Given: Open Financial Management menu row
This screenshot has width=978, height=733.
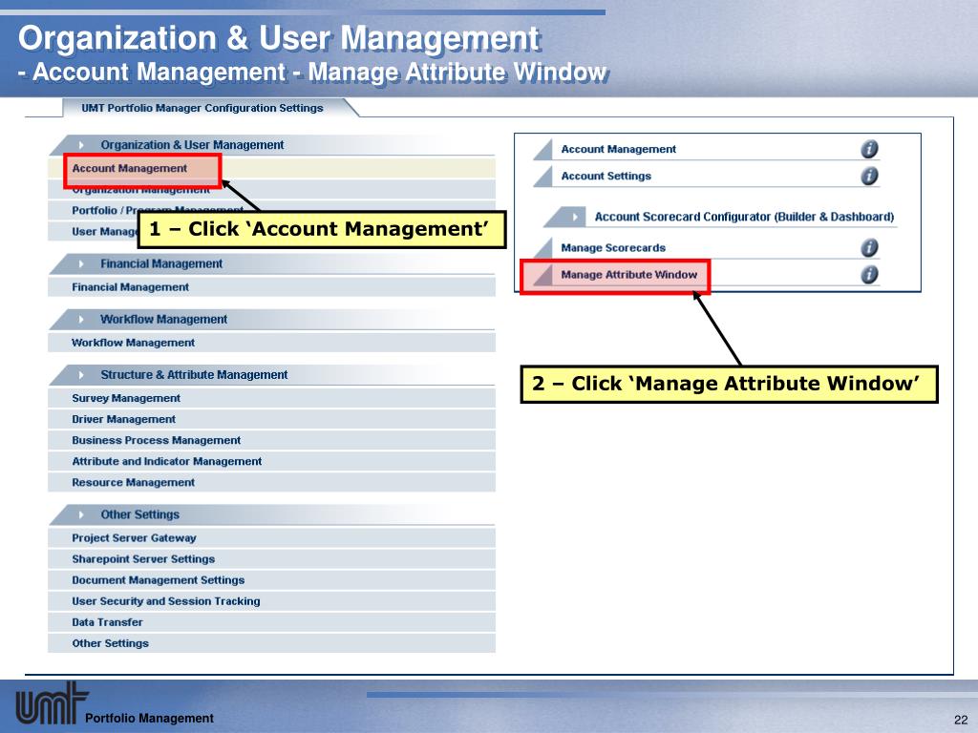Looking at the screenshot, I should tap(271, 287).
